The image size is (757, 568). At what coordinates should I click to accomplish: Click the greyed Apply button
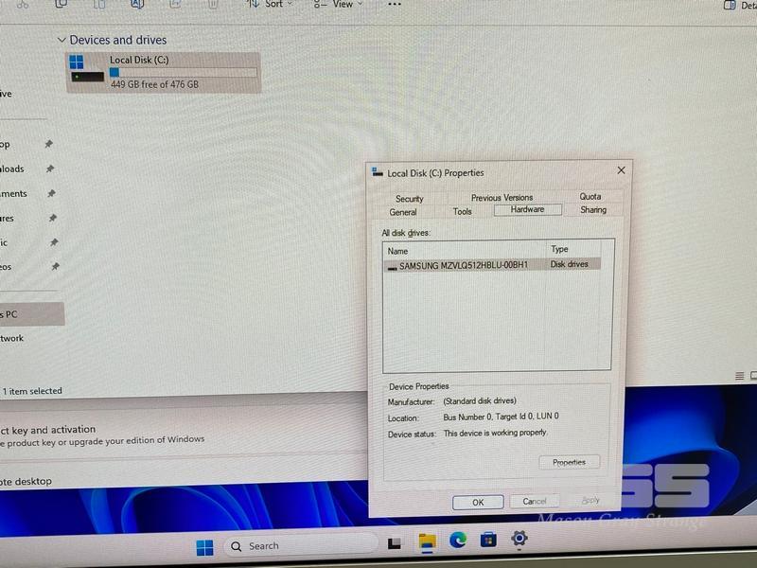590,501
